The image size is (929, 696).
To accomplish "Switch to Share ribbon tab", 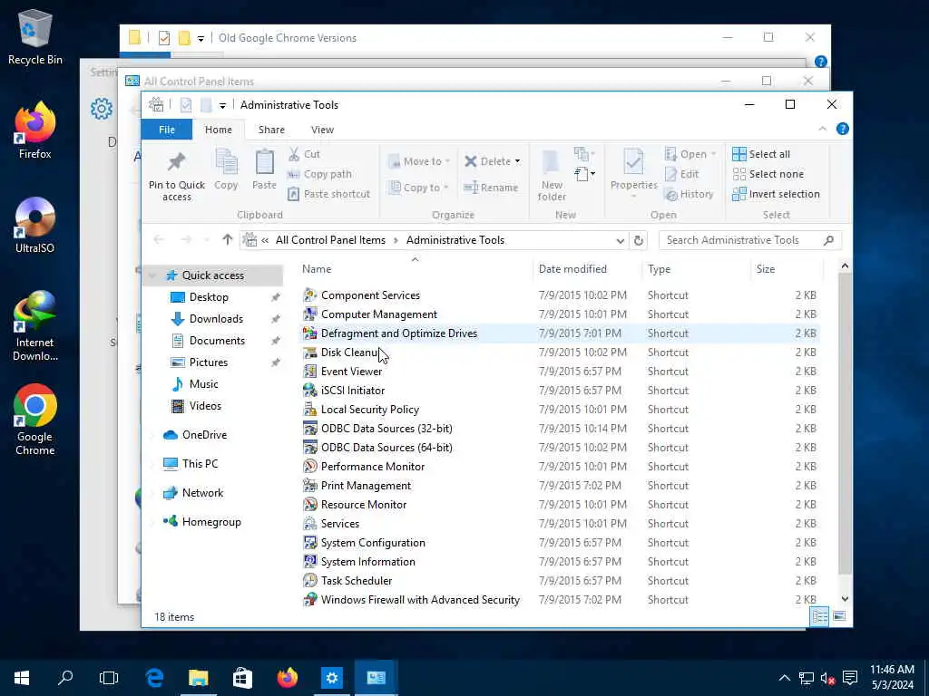I will (271, 130).
